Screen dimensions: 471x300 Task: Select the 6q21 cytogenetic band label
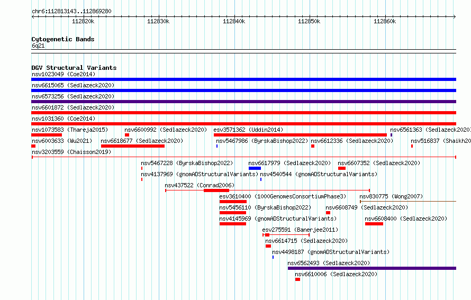point(38,46)
